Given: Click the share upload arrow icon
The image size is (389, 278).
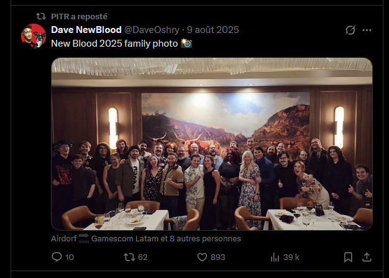Looking at the screenshot, I should [x=367, y=257].
